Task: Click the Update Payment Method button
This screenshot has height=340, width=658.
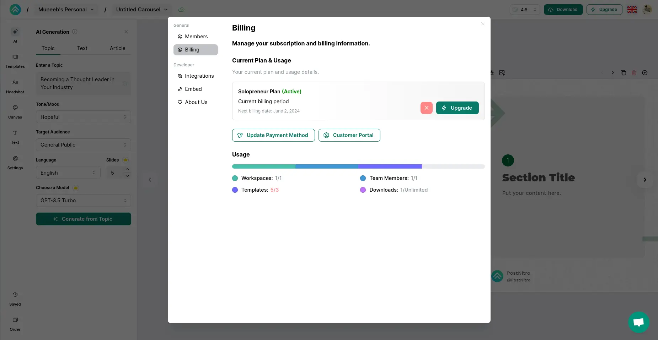Action: (273, 135)
